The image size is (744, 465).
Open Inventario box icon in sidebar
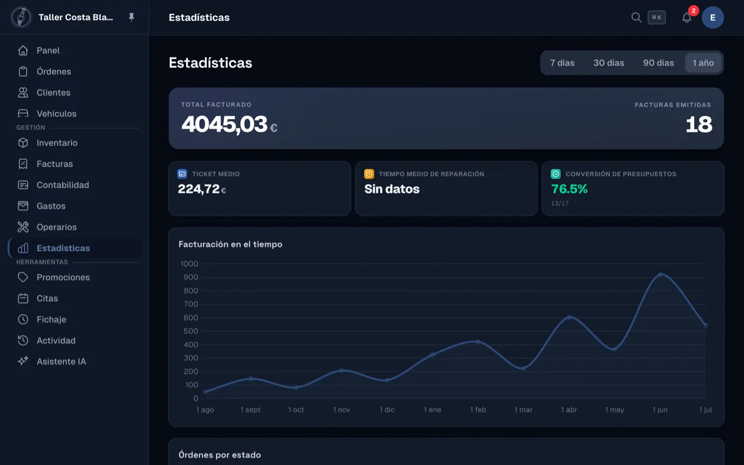pyautogui.click(x=23, y=143)
